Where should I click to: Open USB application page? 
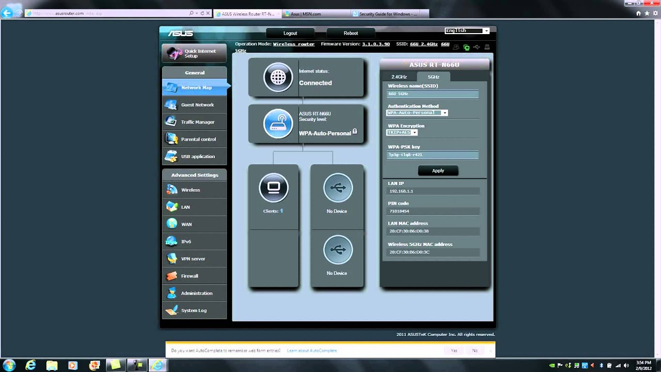tap(194, 157)
